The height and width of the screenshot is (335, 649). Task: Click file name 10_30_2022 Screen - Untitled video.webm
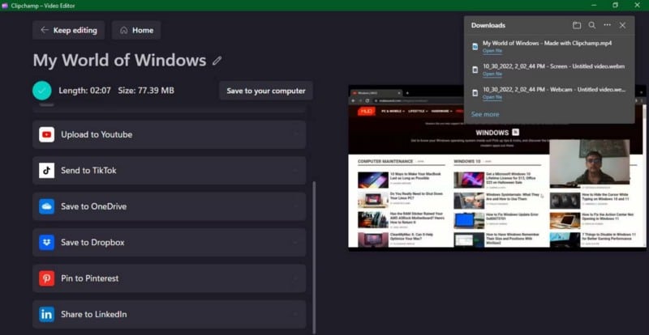pos(554,66)
